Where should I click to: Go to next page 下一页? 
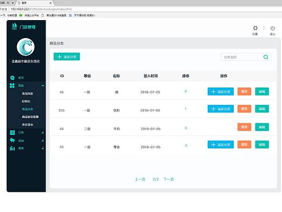[169, 179]
